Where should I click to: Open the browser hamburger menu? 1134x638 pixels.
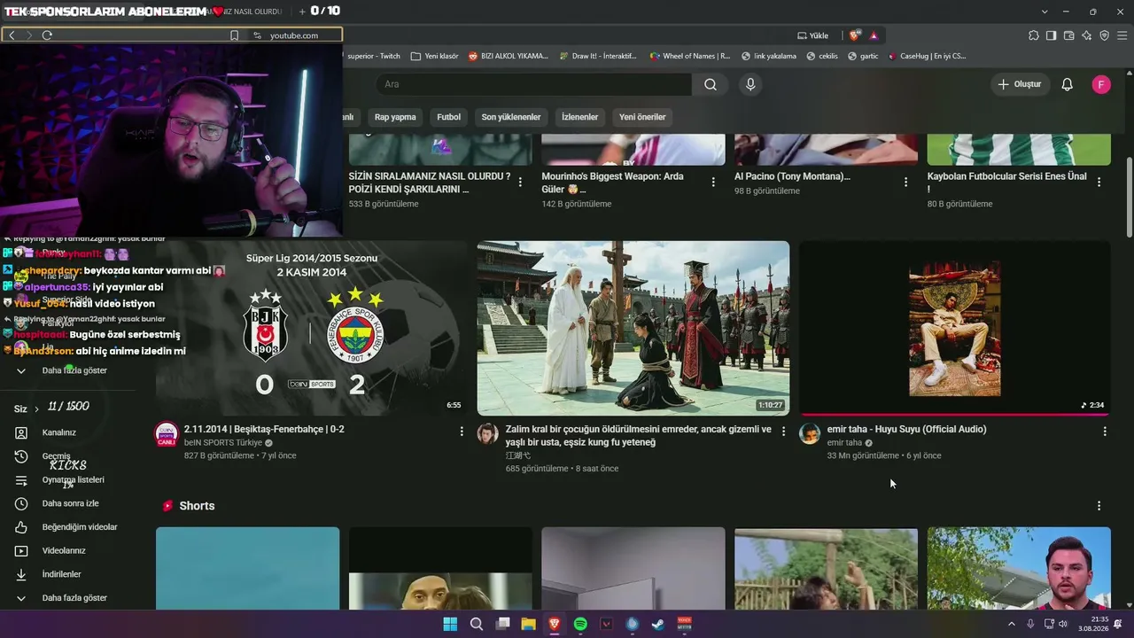(x=1122, y=35)
